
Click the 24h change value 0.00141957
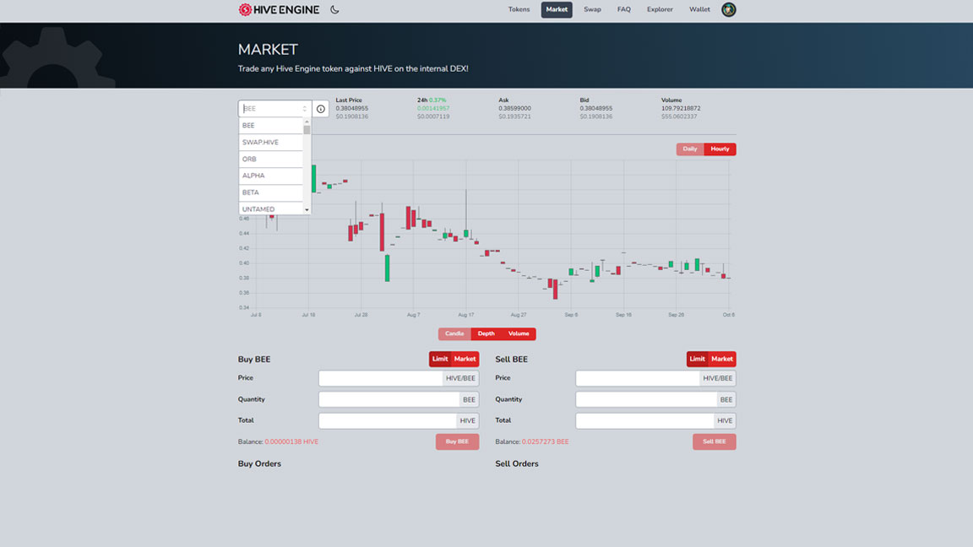pyautogui.click(x=433, y=109)
